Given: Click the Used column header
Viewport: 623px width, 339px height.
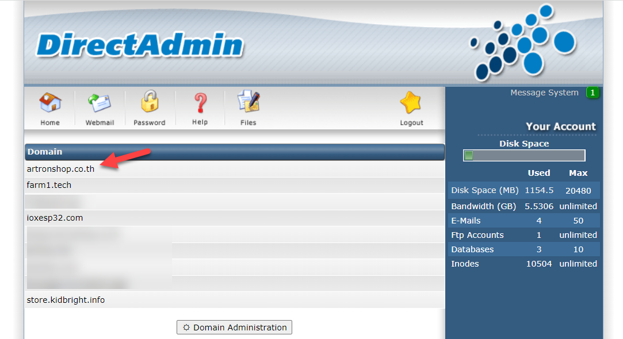Looking at the screenshot, I should (539, 173).
